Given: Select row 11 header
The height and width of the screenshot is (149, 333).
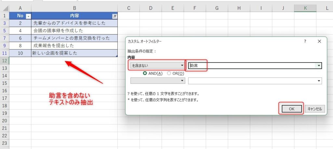Looking at the screenshot, I should coord(5,53).
